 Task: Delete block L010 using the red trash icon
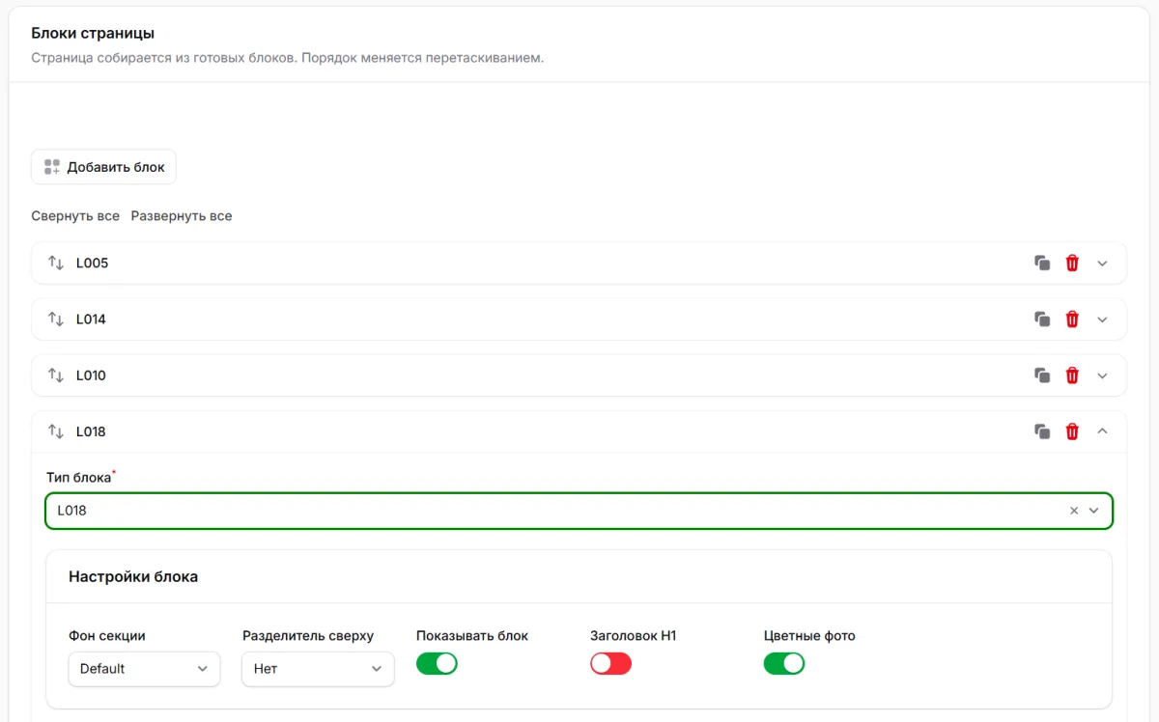pyautogui.click(x=1072, y=375)
